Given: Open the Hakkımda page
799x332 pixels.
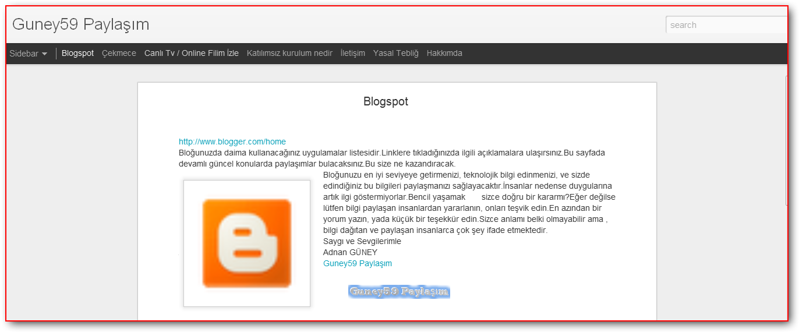Looking at the screenshot, I should pos(444,53).
